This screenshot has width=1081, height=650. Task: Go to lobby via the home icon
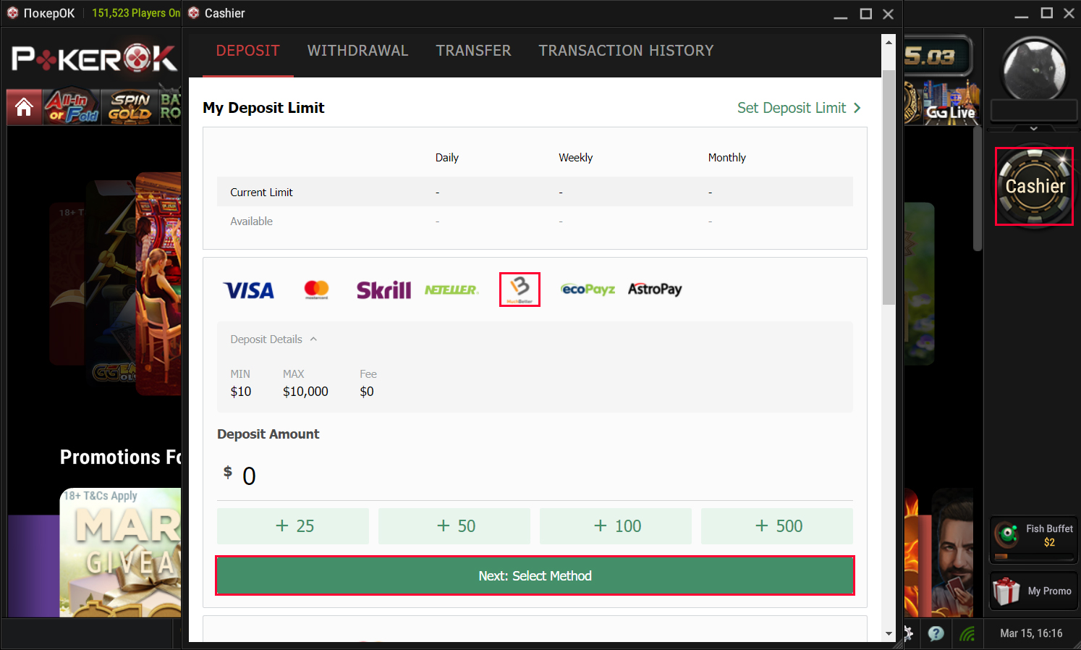[x=24, y=107]
